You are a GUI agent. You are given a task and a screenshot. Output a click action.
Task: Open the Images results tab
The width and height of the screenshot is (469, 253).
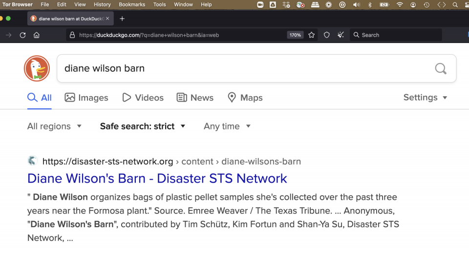point(86,98)
